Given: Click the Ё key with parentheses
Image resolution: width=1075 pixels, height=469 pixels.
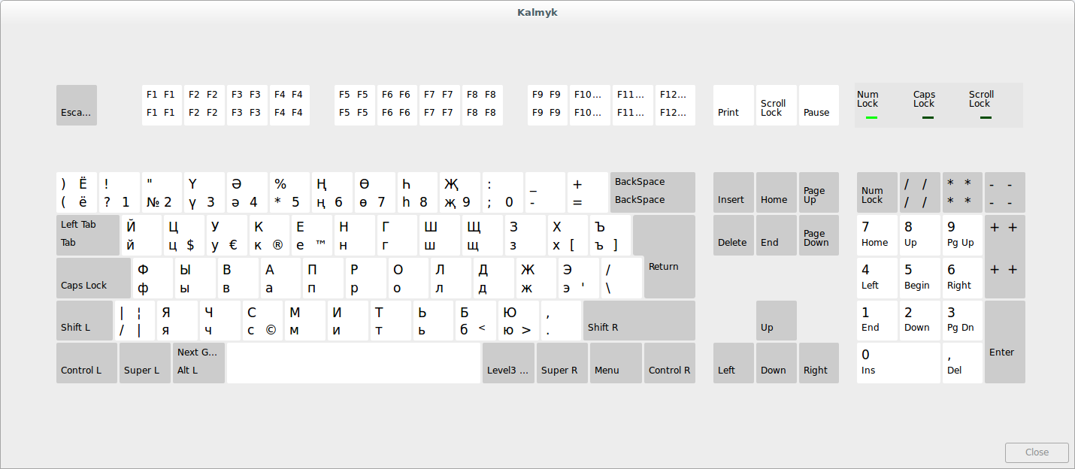Looking at the screenshot, I should [x=77, y=192].
